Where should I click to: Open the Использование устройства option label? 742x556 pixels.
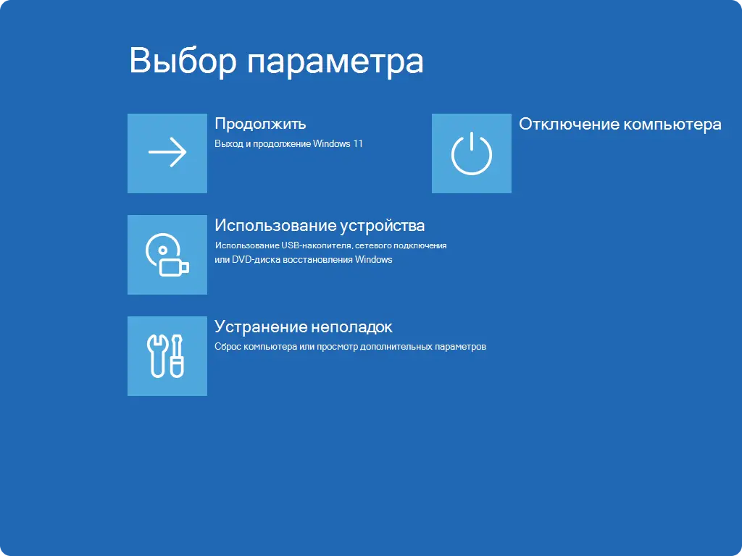tap(320, 225)
